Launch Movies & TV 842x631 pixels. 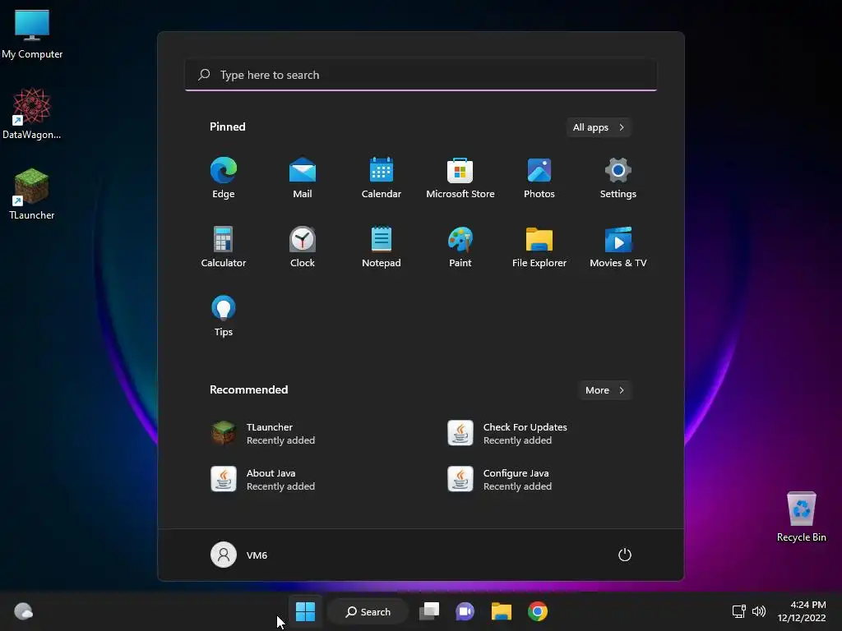618,246
